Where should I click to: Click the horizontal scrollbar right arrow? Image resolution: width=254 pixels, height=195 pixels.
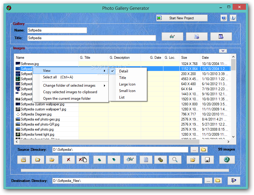click(228, 142)
